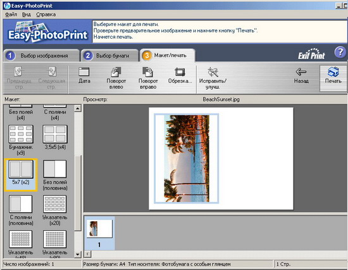Go back with the Назад arrow
The image size is (348, 270).
point(301,75)
